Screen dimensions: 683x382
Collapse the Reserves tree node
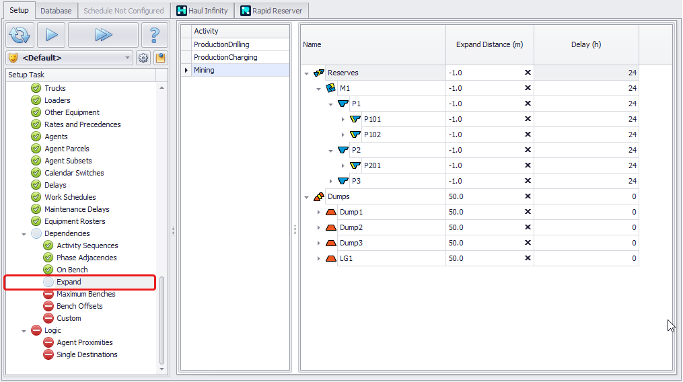coord(306,73)
